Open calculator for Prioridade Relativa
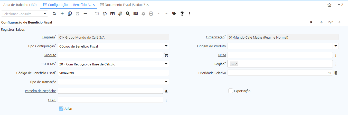This screenshot has width=348, height=115. pos(336,73)
